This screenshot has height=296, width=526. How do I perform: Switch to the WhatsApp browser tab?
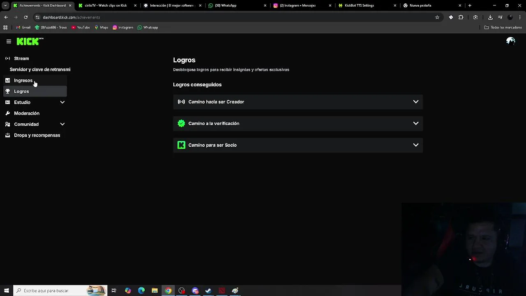(236, 5)
